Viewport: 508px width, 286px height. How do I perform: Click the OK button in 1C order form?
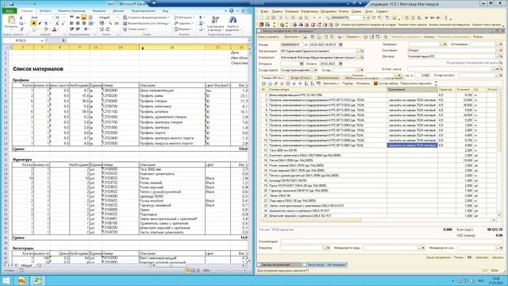click(469, 257)
